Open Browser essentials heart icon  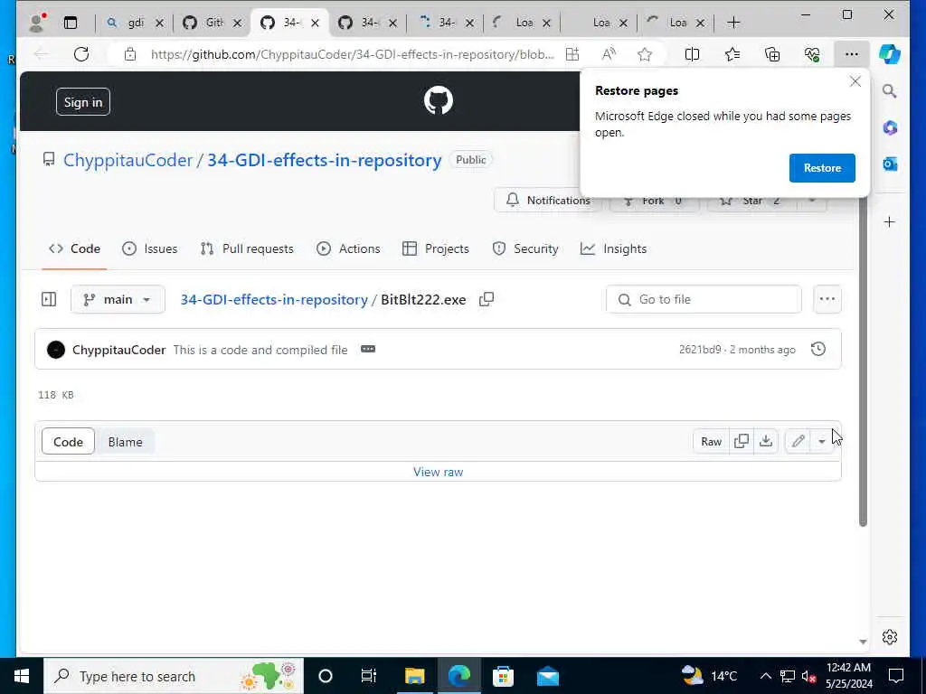pos(812,54)
